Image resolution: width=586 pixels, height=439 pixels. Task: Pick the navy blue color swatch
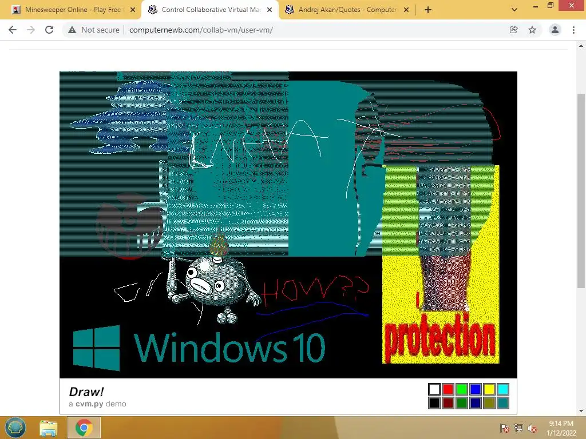(476, 403)
